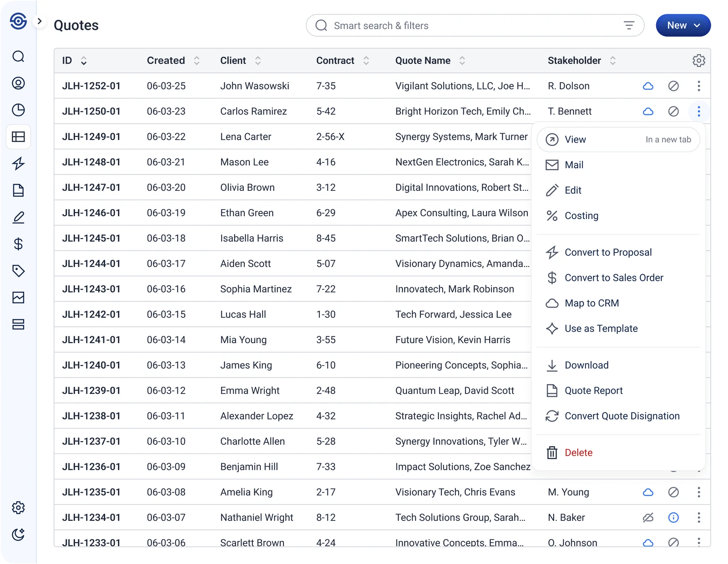Expand the sidebar with chevron arrow
Viewport: 728px width, 564px height.
coord(40,21)
